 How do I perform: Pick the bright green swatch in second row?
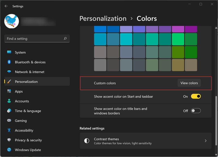click(178, 39)
